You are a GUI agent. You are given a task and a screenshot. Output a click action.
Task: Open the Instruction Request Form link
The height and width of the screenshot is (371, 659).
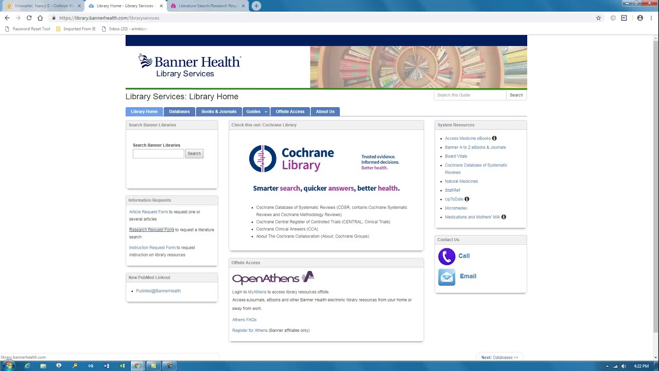tap(152, 248)
